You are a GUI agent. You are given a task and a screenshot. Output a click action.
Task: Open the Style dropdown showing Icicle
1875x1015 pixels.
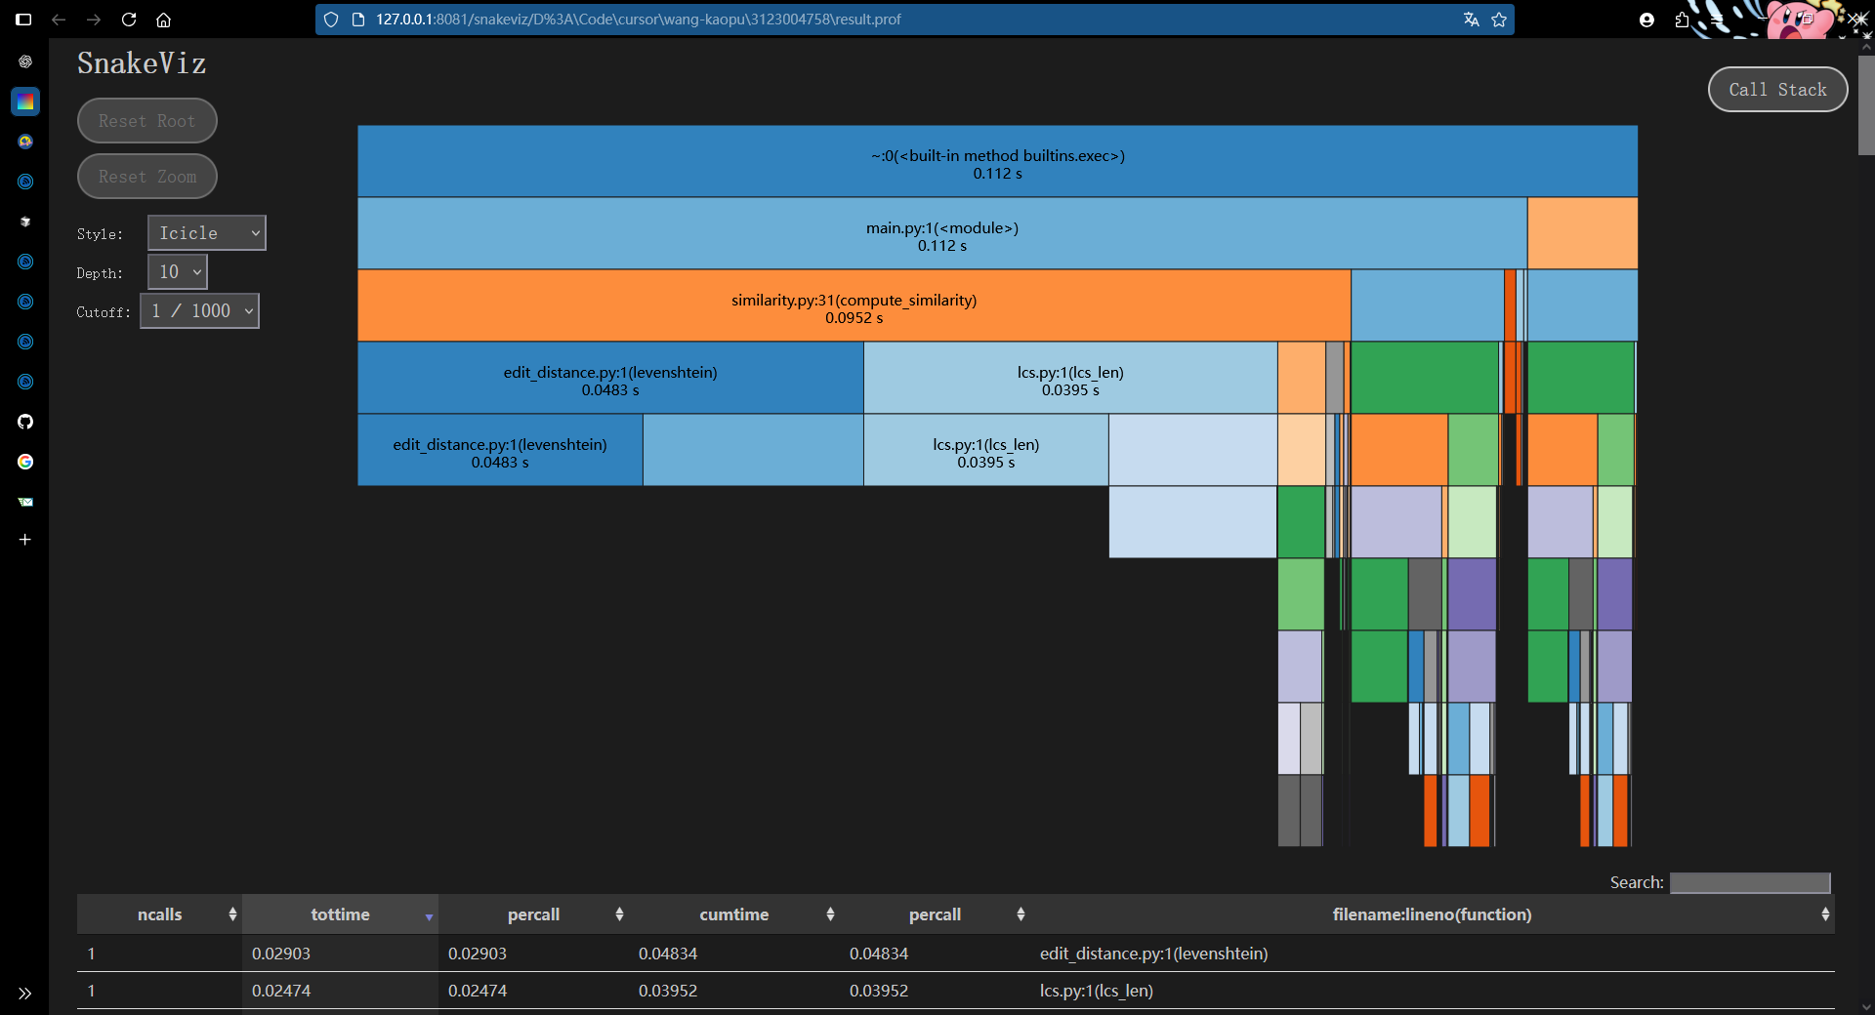point(206,233)
